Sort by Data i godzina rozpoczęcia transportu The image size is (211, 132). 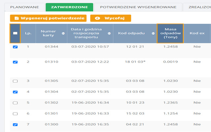pos(109,33)
